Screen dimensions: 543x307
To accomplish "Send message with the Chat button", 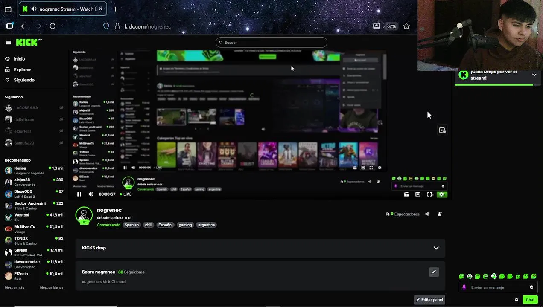I will 530,300.
